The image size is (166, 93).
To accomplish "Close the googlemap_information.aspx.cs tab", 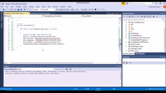I will pos(29,13).
